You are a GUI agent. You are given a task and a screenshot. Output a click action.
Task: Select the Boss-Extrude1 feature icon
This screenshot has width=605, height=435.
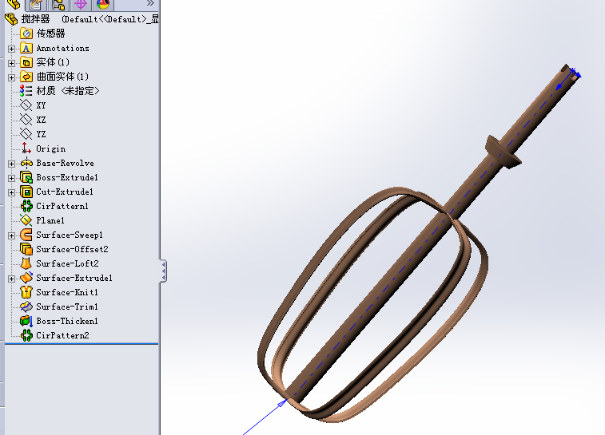(x=26, y=177)
